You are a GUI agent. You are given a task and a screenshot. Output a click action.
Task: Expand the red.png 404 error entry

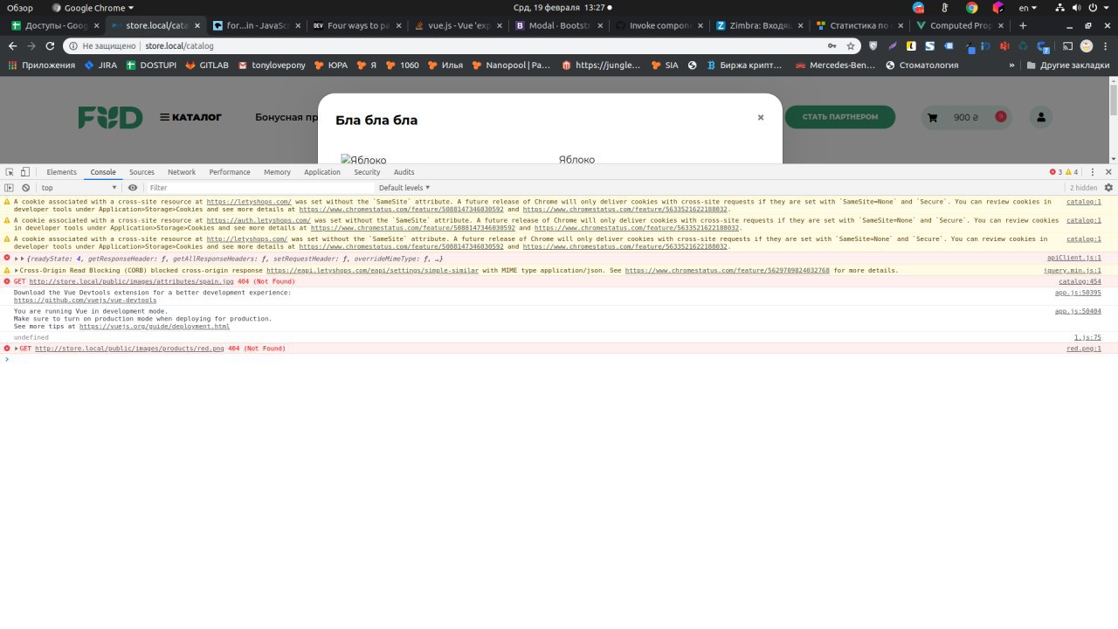click(17, 349)
